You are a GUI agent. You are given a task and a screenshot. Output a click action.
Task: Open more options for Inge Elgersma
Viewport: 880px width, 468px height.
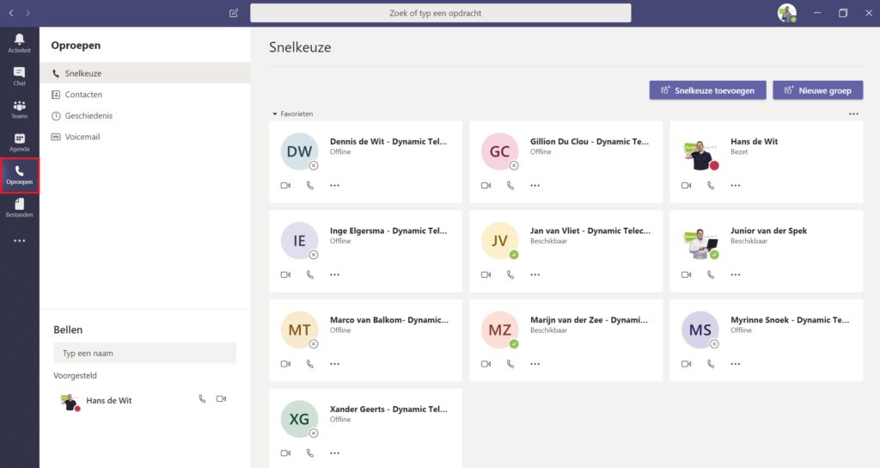(x=334, y=274)
